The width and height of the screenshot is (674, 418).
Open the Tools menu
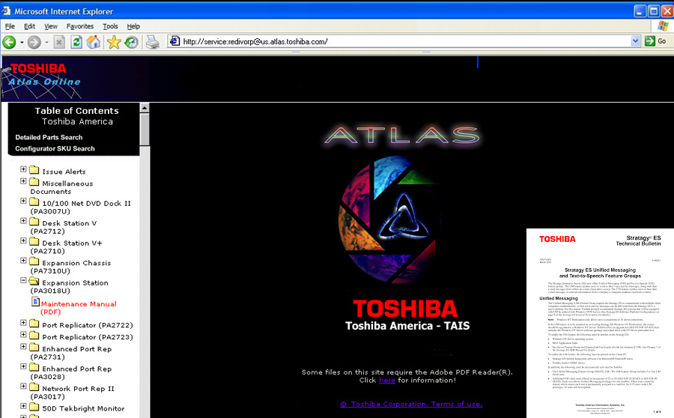point(110,26)
